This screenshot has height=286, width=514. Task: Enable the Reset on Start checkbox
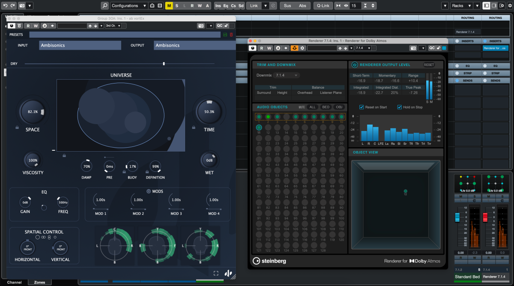(x=362, y=107)
